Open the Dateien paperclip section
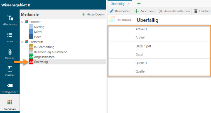 point(10,54)
